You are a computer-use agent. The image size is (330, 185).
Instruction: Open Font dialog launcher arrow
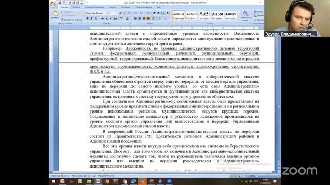[x=130, y=23]
